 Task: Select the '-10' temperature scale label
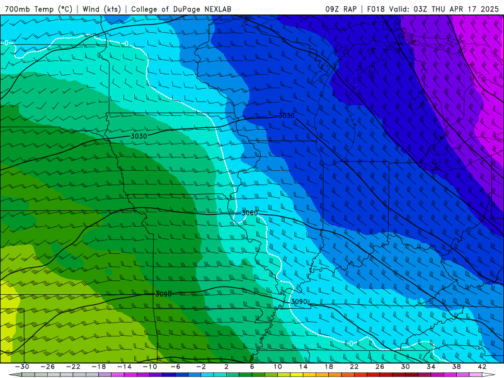150,367
